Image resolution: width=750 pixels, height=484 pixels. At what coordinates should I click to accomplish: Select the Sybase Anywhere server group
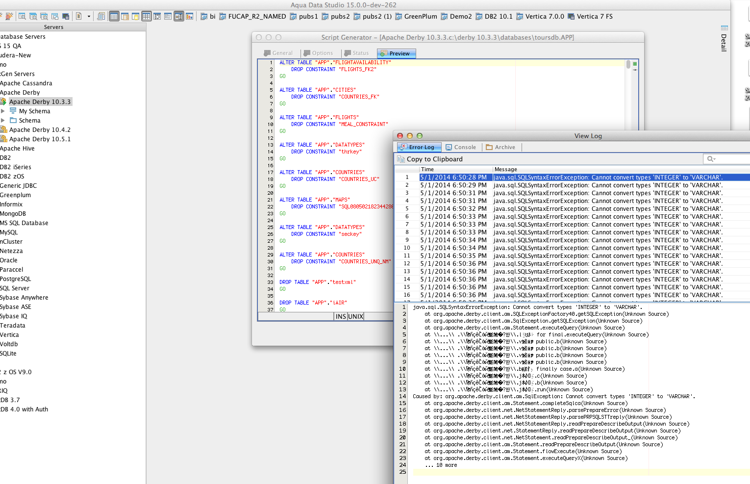click(x=24, y=298)
